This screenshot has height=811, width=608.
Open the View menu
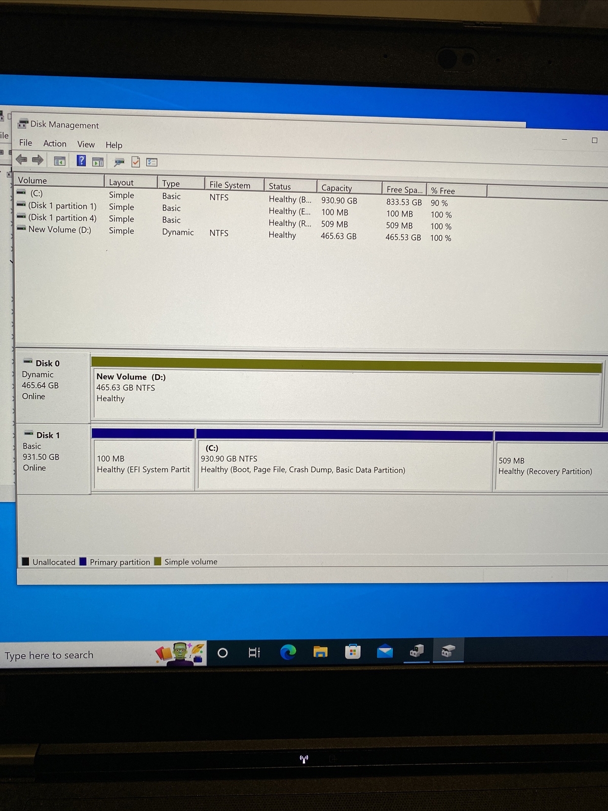click(x=86, y=144)
